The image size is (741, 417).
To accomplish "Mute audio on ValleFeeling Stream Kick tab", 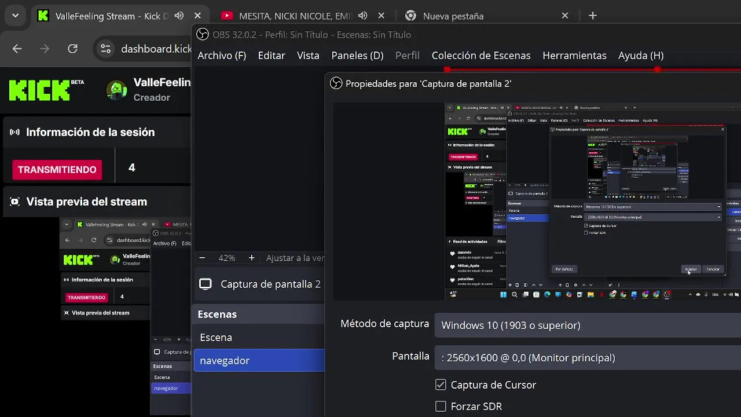I will click(x=179, y=16).
